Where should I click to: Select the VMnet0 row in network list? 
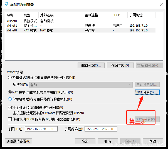pos(81,21)
